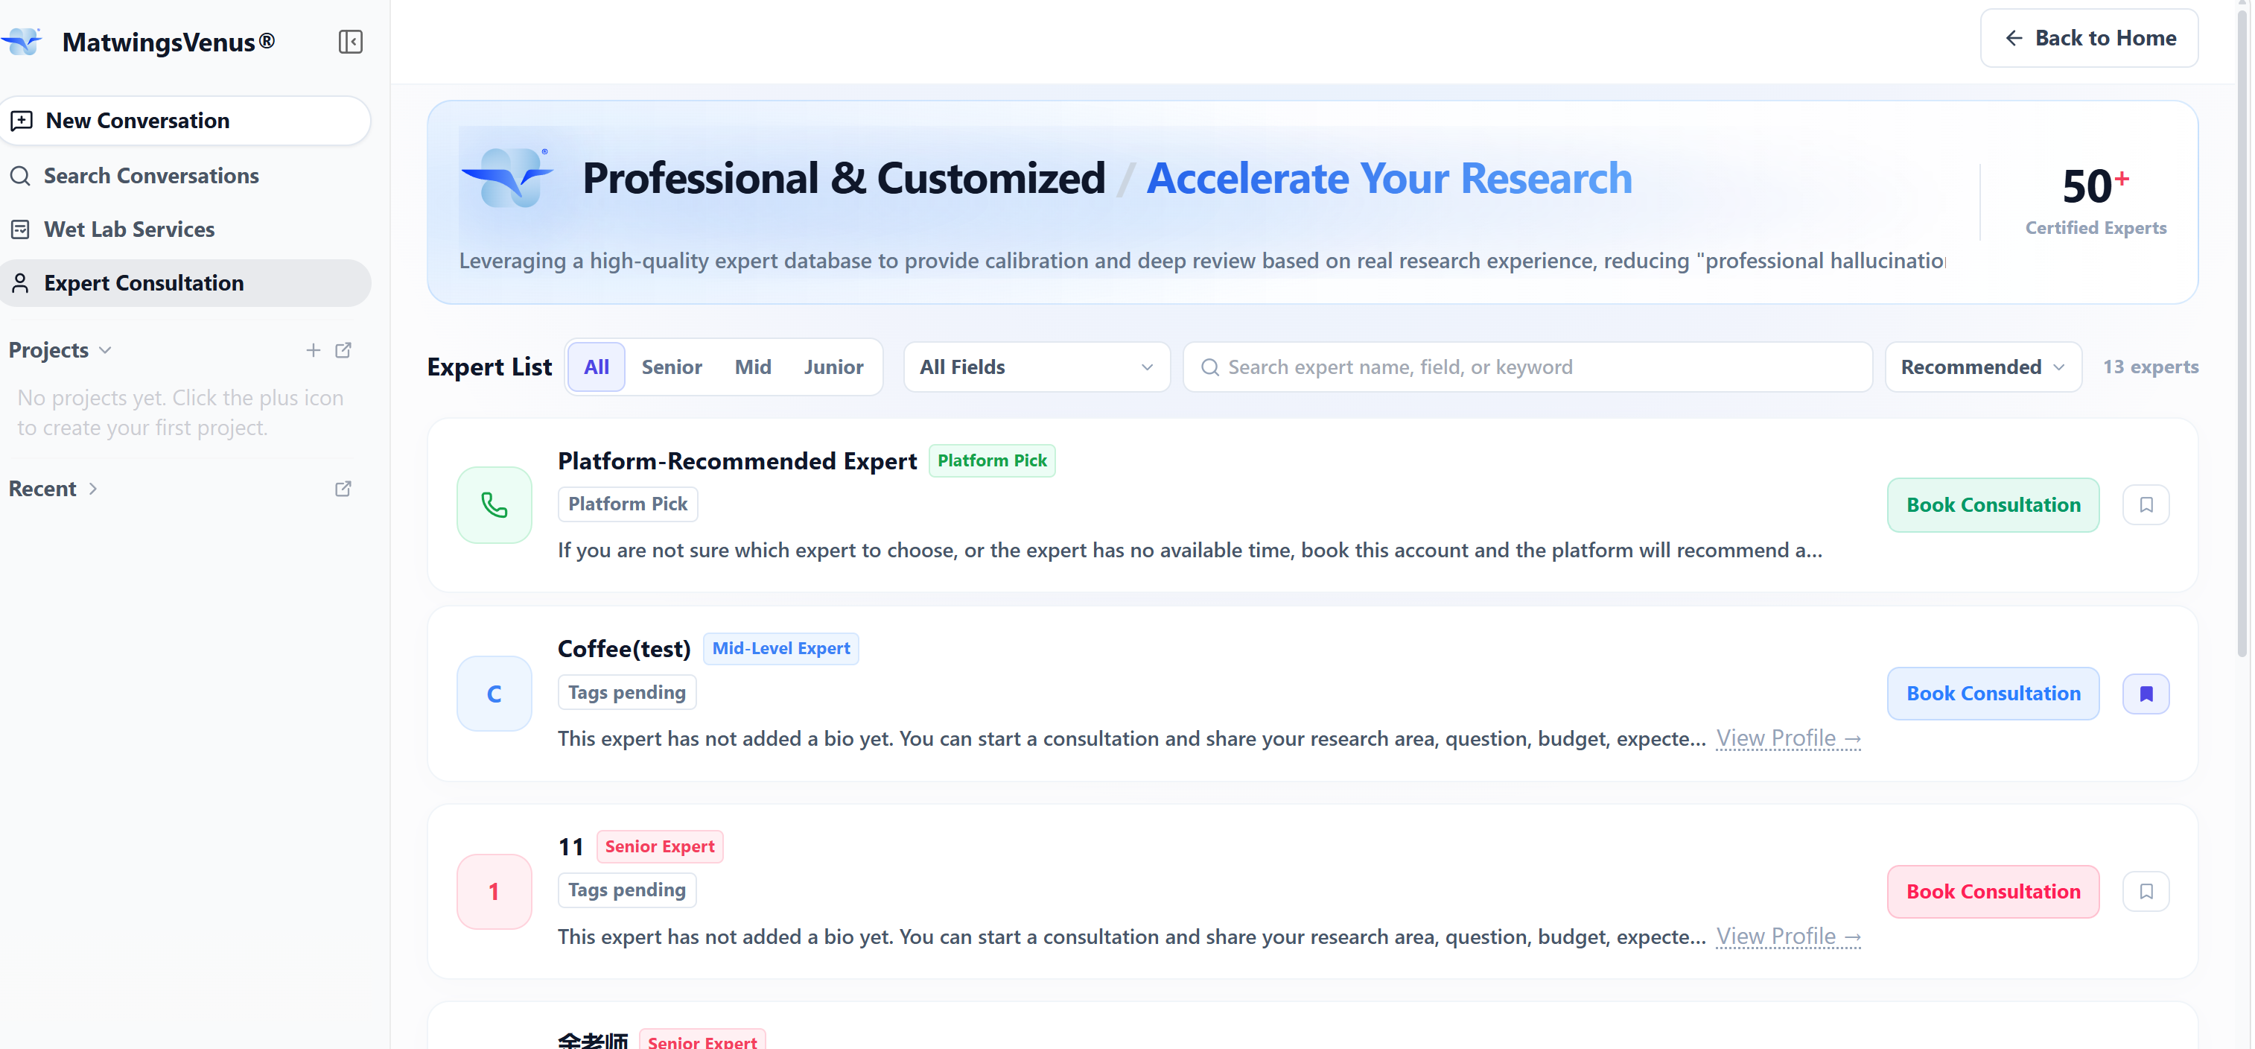This screenshot has height=1049, width=2255.
Task: Open the Recommended sort dropdown
Action: click(1982, 367)
